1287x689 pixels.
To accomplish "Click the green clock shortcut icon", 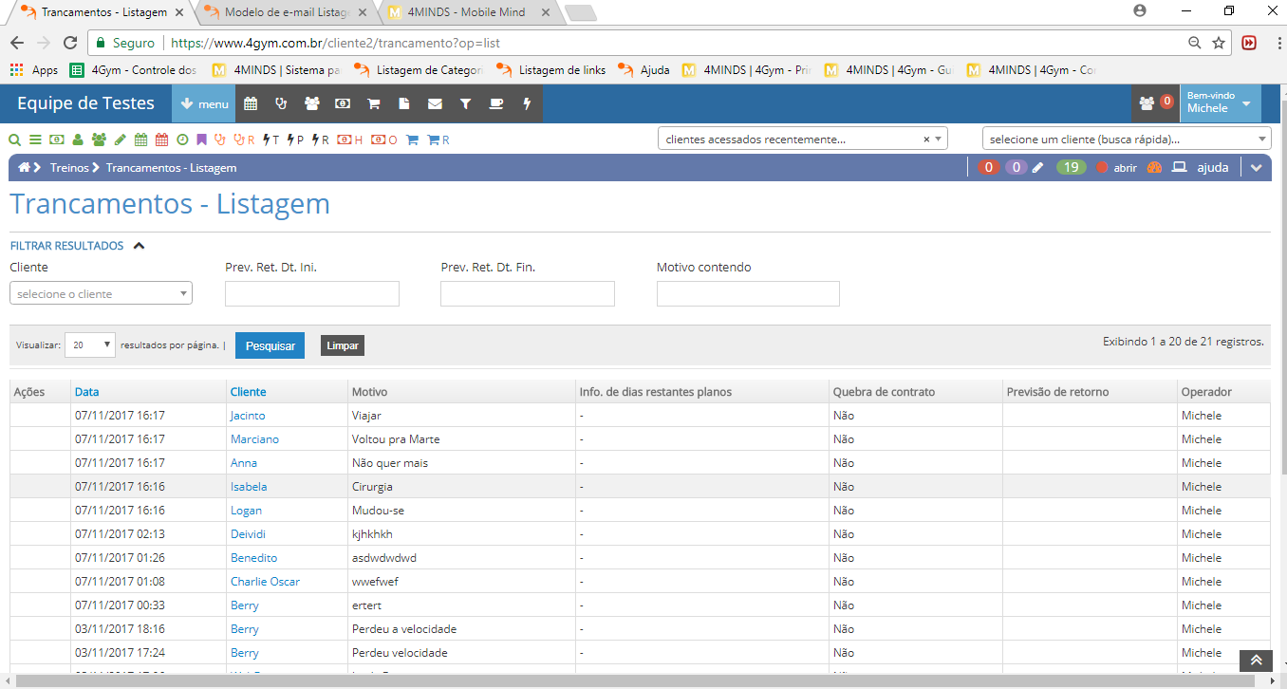I will tap(182, 140).
